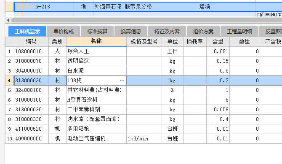Screen dimensions: 282x164
Task: Click the 借 cell in row 5-213
Action: tap(83, 7)
